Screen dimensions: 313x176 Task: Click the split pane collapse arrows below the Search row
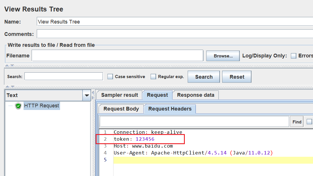[x=9, y=87]
